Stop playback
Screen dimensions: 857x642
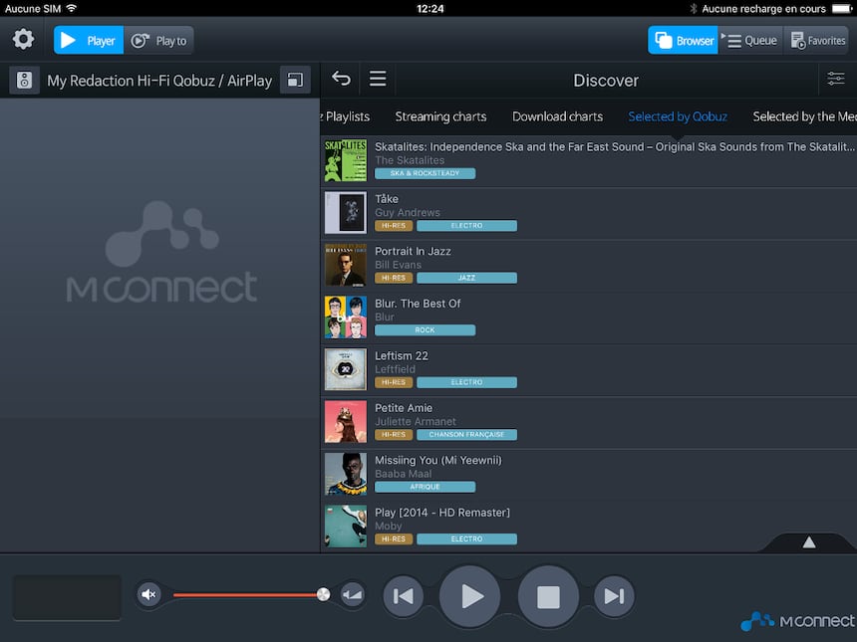tap(548, 596)
